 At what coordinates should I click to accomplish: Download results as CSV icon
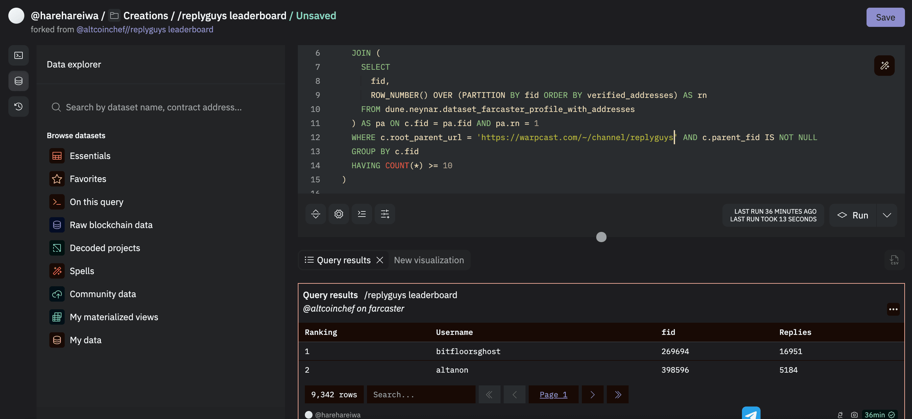894,260
